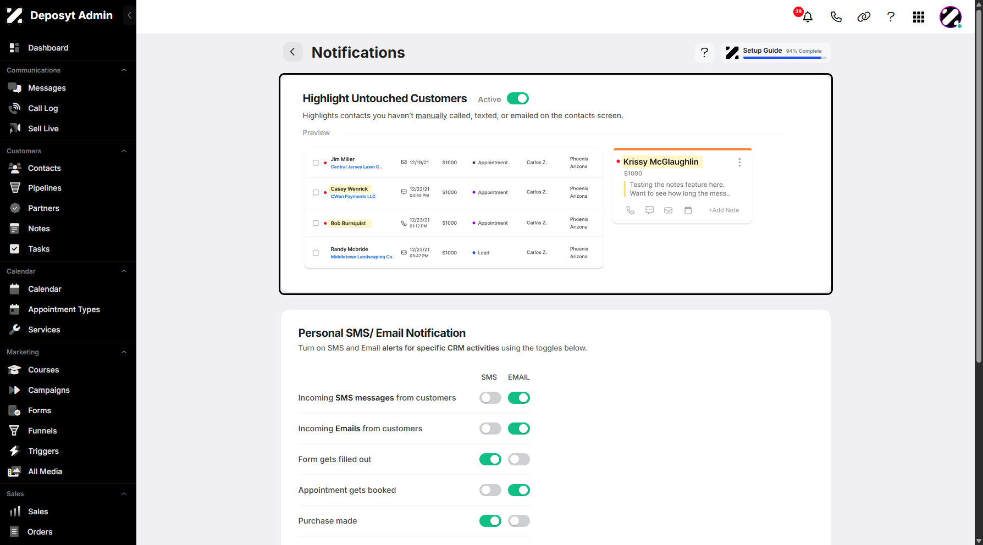Click the phone icon on Krissy McGlaughlin card

pos(630,210)
